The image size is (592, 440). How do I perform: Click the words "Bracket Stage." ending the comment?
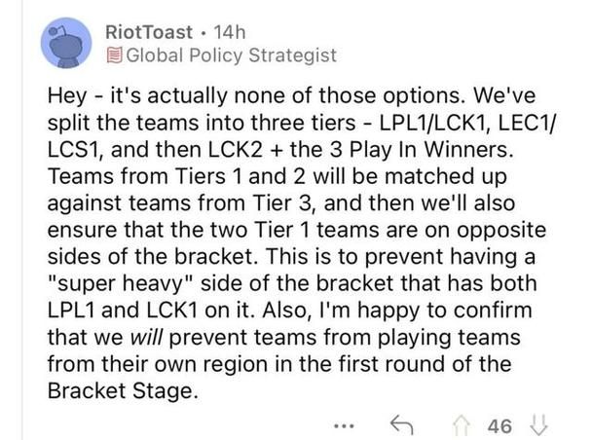[123, 391]
